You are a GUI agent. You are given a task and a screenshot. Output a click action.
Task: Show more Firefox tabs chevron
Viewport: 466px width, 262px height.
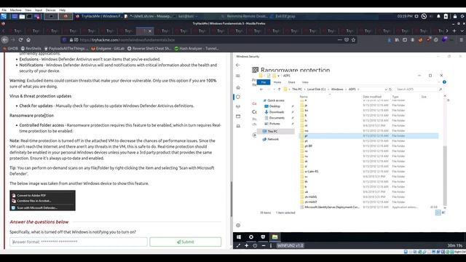446,31
